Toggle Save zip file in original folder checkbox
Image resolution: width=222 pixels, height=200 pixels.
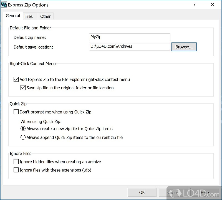tap(23, 88)
